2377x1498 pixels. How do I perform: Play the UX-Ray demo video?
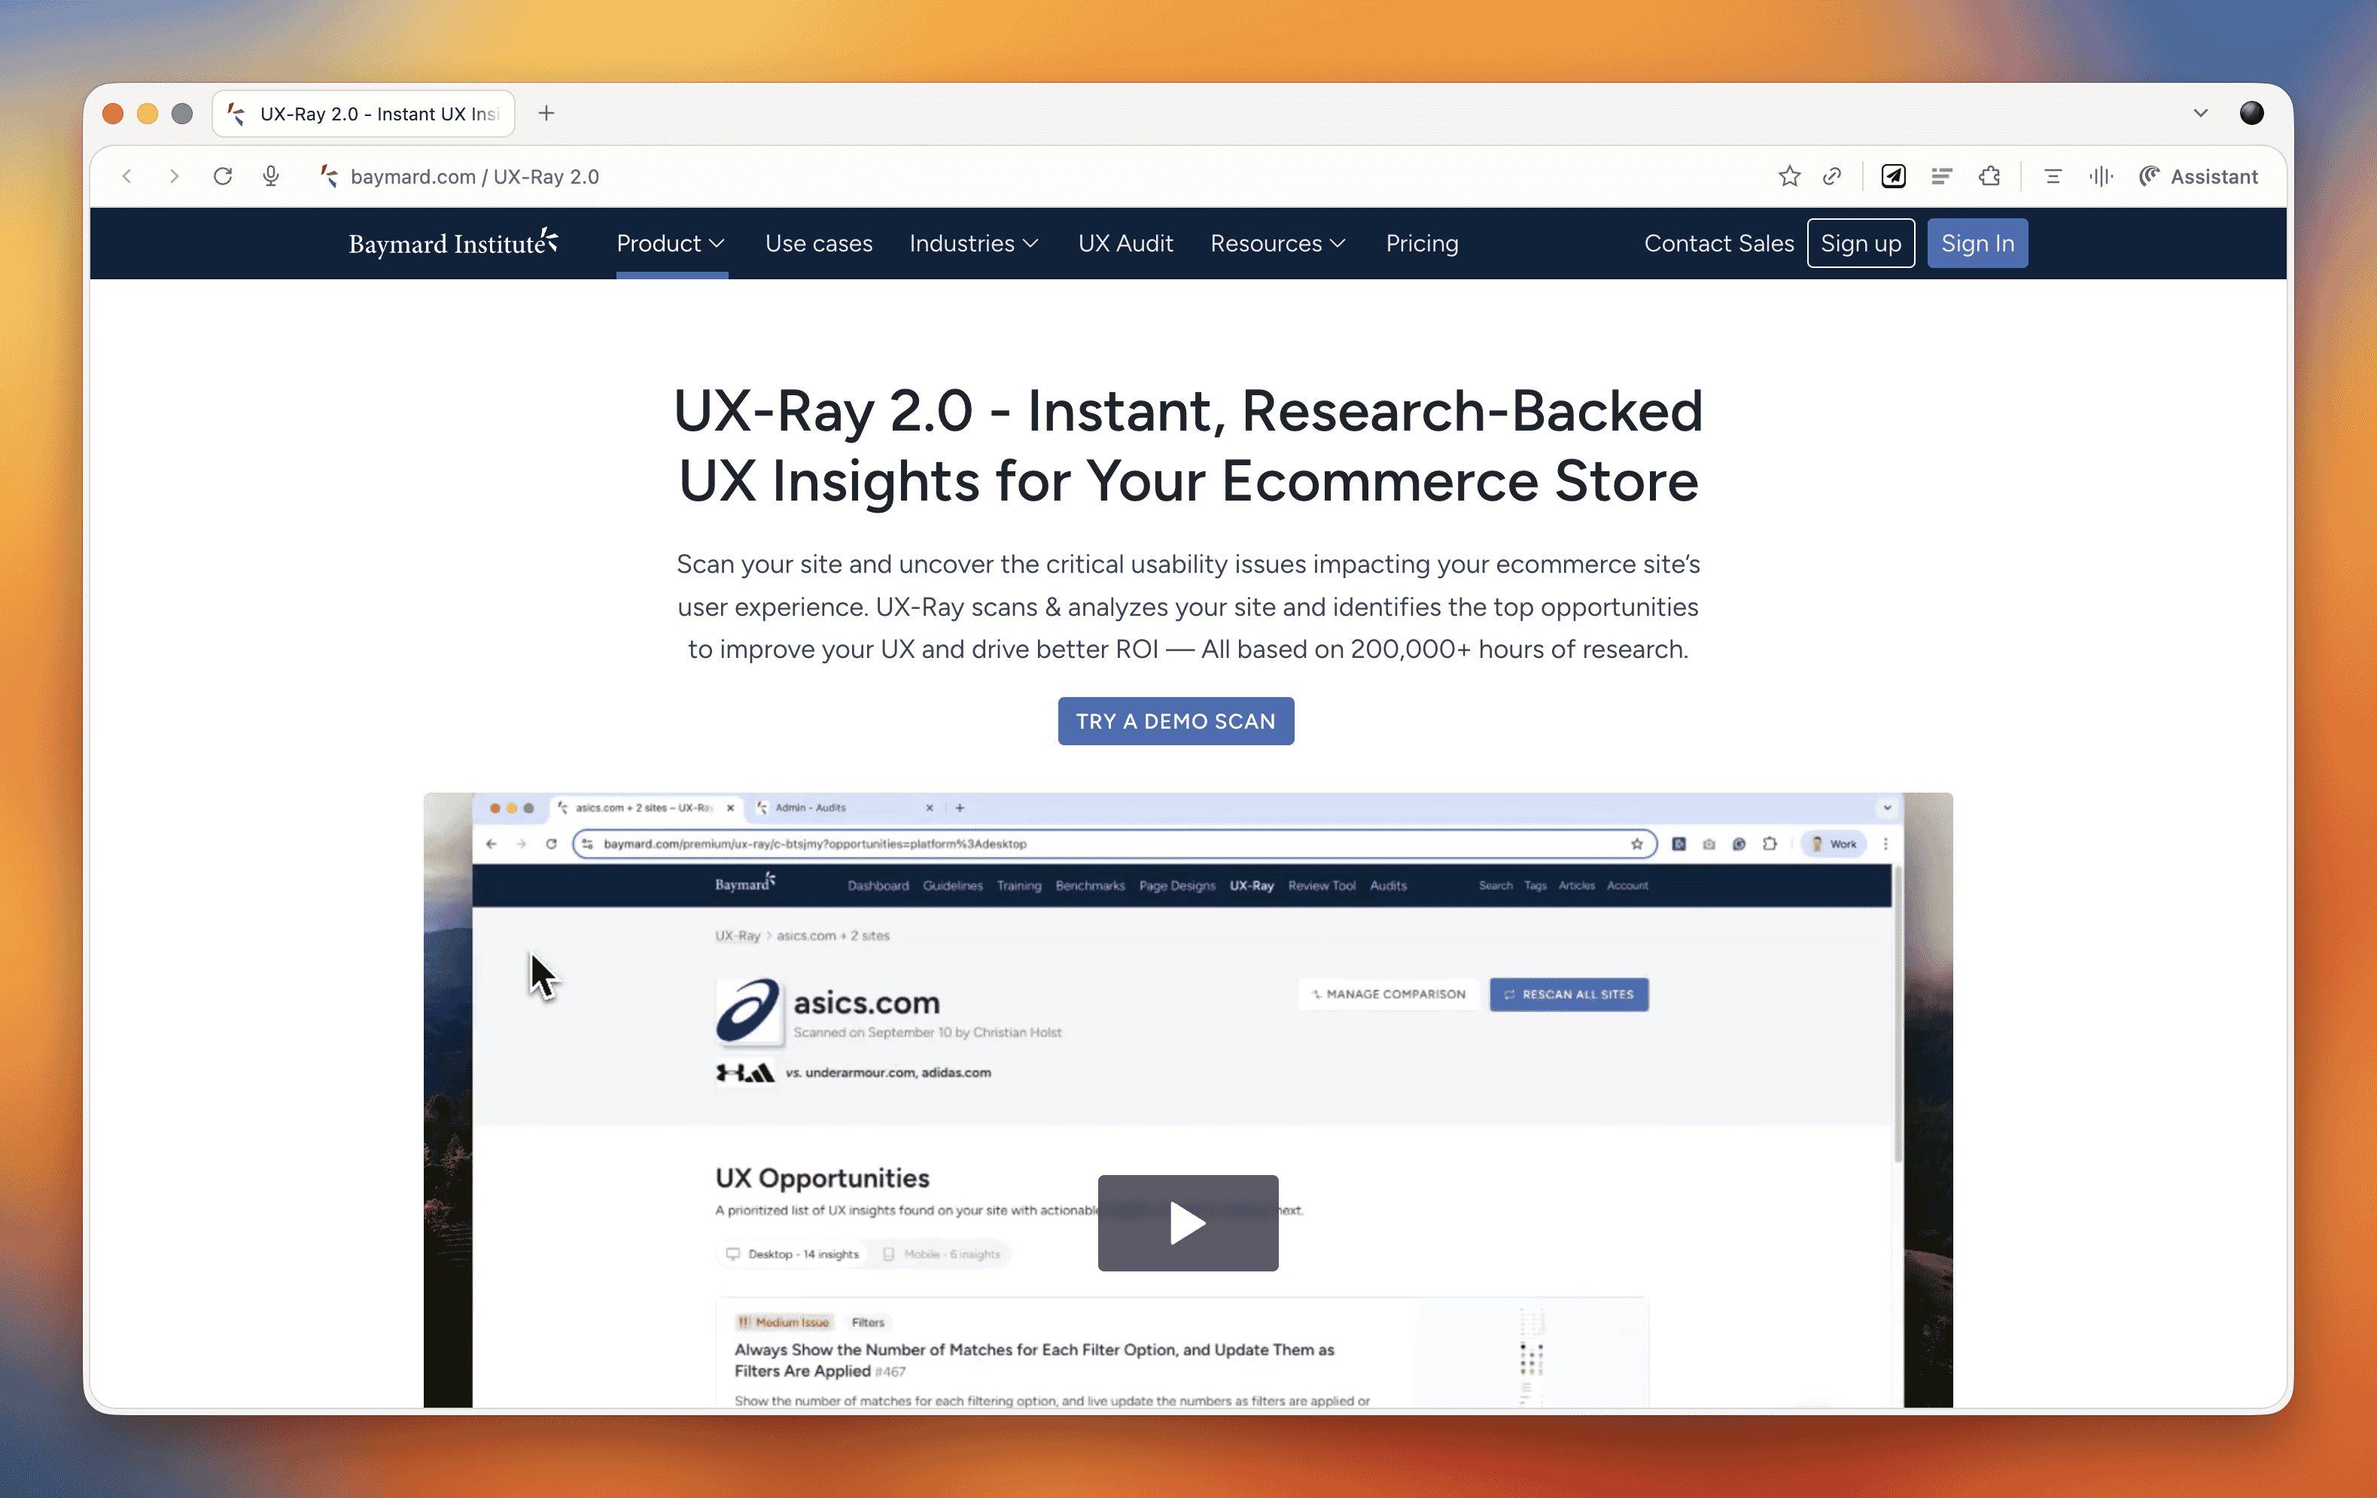pos(1188,1222)
